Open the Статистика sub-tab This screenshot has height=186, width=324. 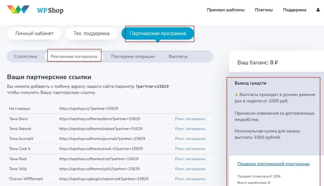click(25, 56)
